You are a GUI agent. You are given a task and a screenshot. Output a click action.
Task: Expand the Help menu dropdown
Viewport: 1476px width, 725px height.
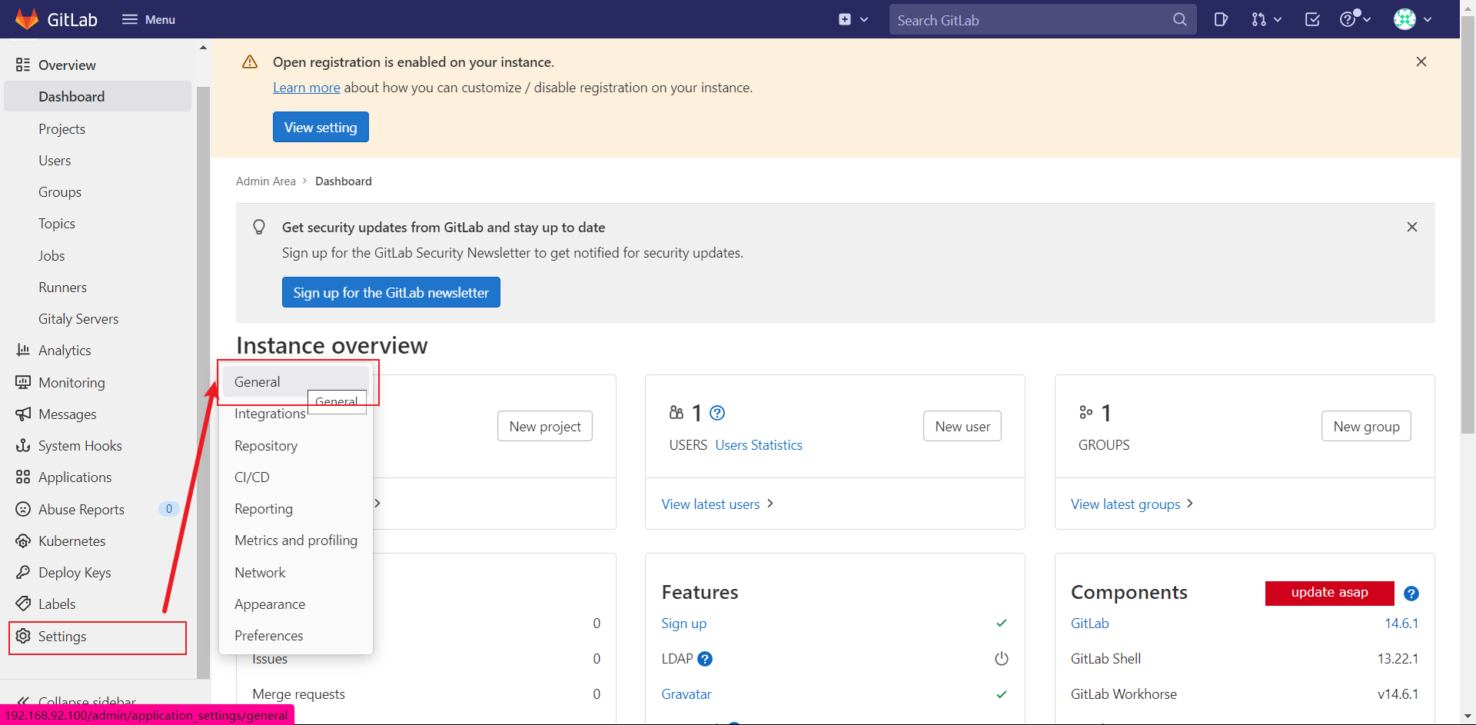click(x=1355, y=19)
